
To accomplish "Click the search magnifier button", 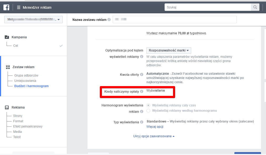I will tap(255, 7).
